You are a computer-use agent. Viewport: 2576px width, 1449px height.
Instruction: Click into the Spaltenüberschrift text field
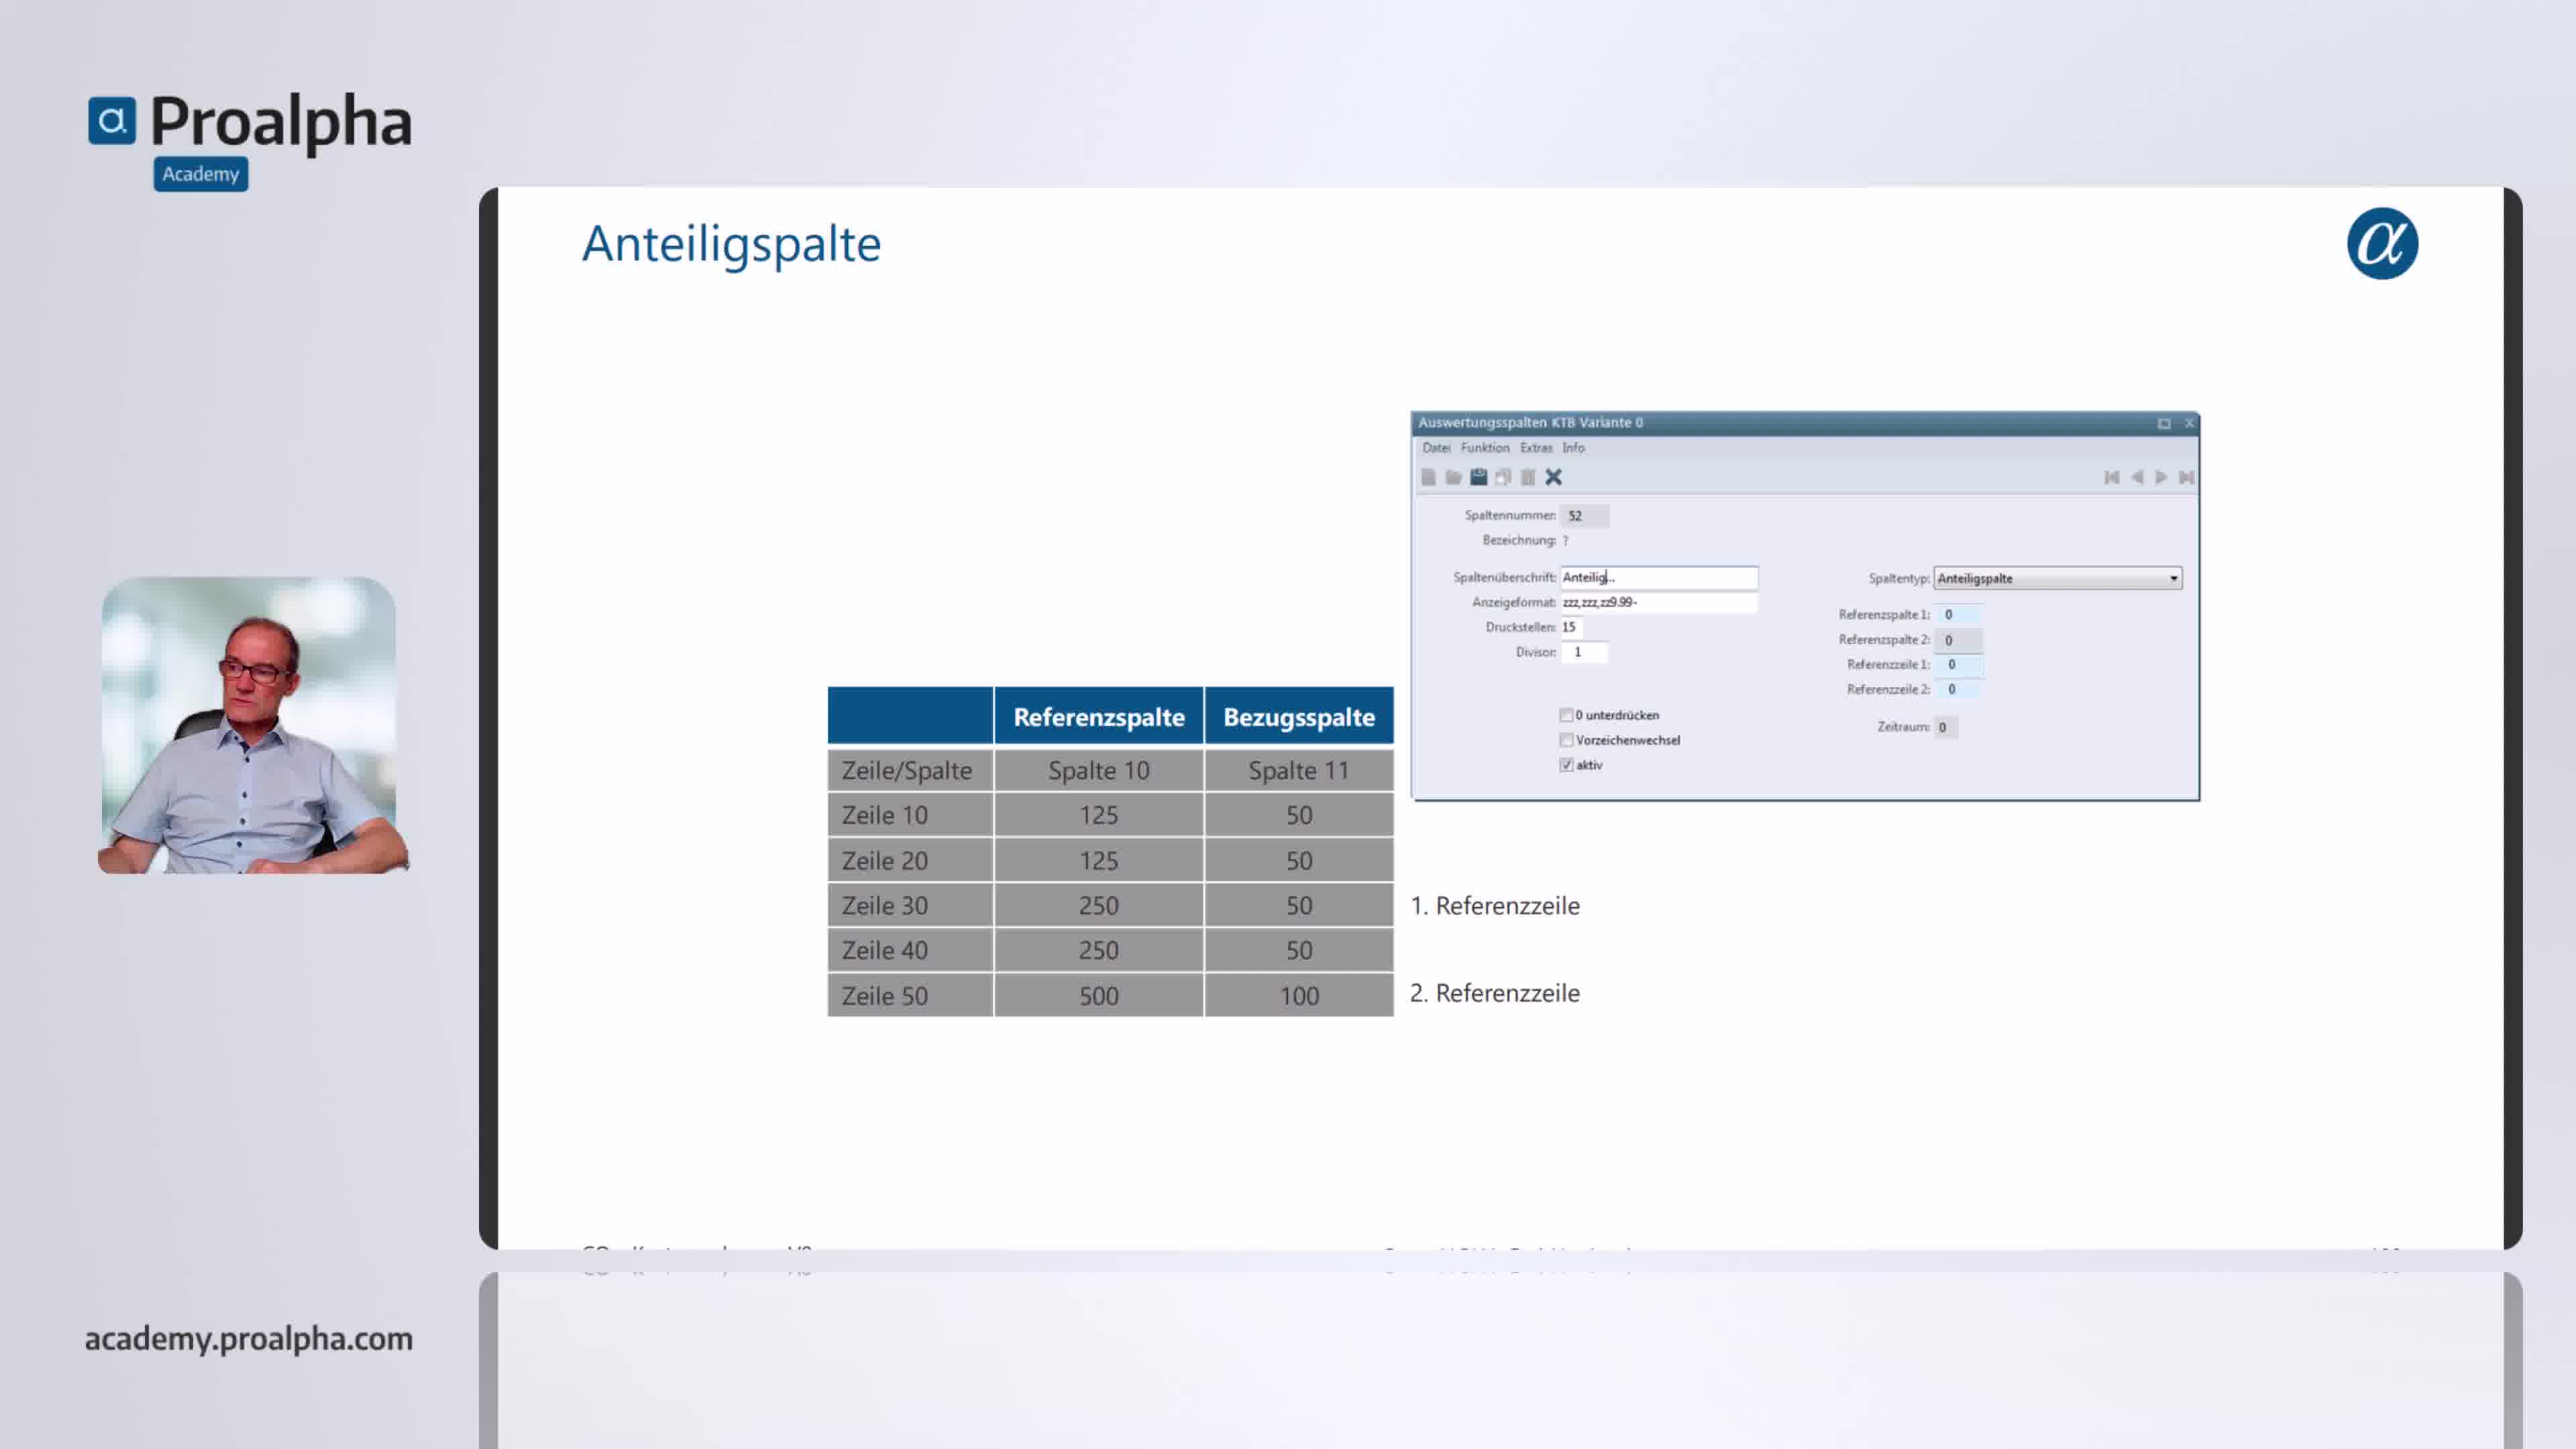1658,577
